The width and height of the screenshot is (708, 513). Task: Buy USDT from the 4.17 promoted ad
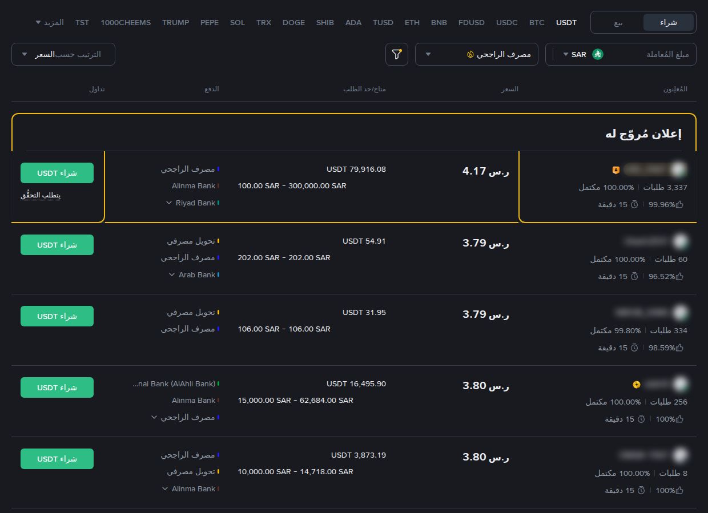(57, 173)
